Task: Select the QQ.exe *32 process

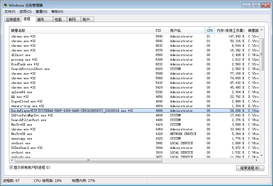Action: [x=134, y=97]
